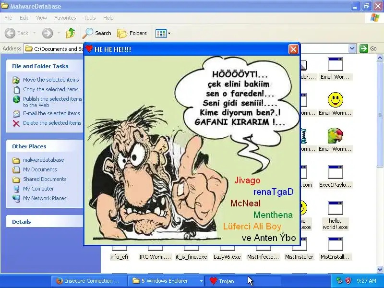This screenshot has height=288, width=384.
Task: Open the Tools menu
Action: (x=90, y=18)
